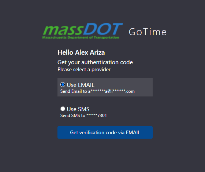
Task: Select the Use EMAIL radio button
Action: pyautogui.click(x=63, y=85)
